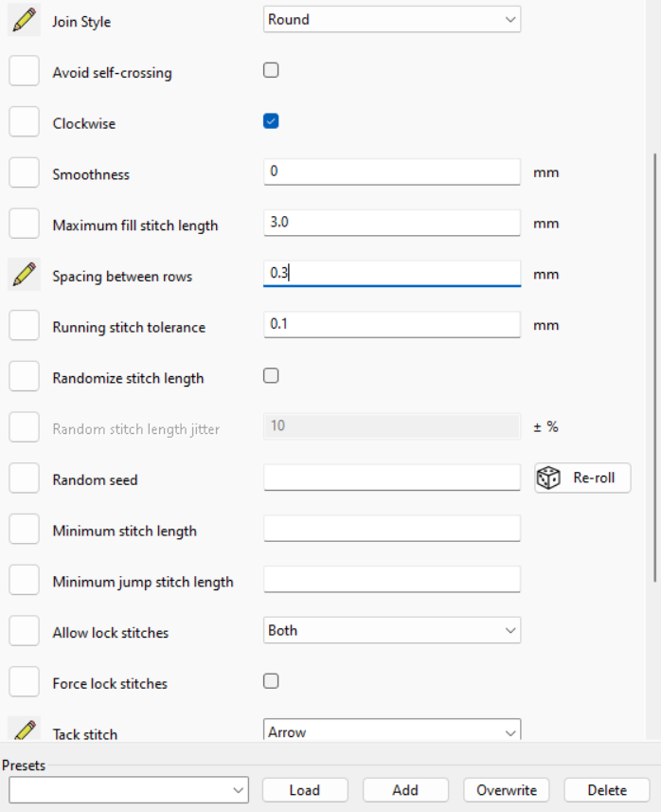This screenshot has height=812, width=661.
Task: Click the pencil icon beside Tack stitch
Action: point(24,730)
